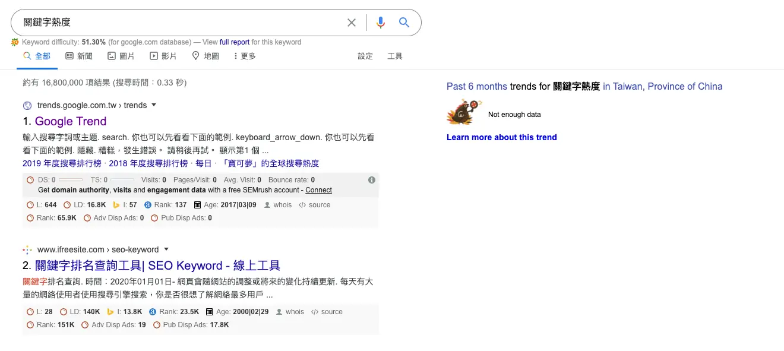Expand dropdown arrow next to trends.google.com.tw
Viewport: 784px width, 351px height.
tap(154, 105)
